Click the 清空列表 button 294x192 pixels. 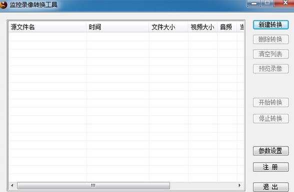pyautogui.click(x=270, y=54)
